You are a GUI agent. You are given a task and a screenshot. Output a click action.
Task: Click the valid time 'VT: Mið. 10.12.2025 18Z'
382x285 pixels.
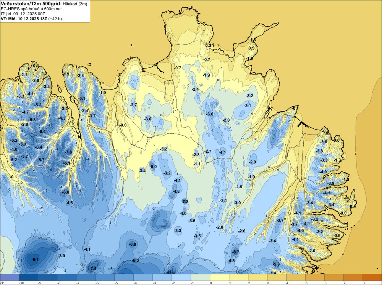point(24,19)
